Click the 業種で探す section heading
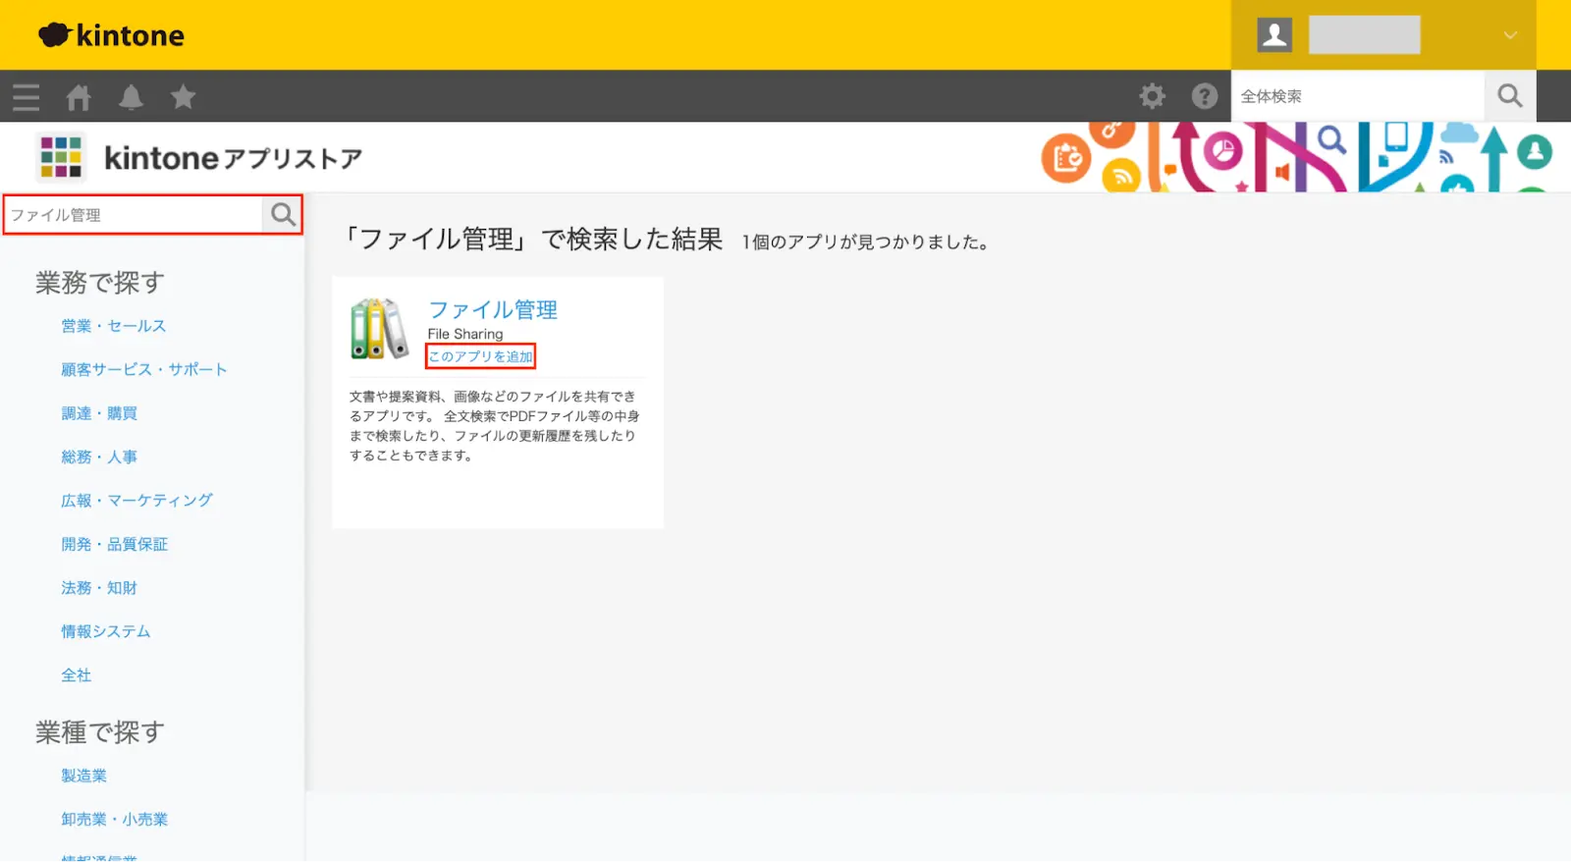Viewport: 1571px width, 862px height. coord(100,732)
